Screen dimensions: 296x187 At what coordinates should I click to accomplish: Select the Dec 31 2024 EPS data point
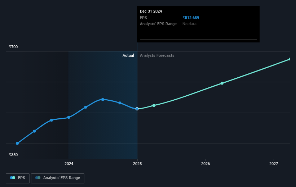(137, 109)
